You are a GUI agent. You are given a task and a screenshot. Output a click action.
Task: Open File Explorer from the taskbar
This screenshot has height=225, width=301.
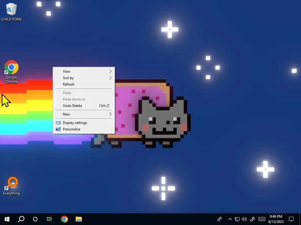[x=79, y=219]
